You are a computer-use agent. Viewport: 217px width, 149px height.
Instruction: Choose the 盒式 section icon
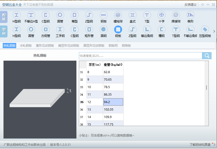click(x=133, y=15)
